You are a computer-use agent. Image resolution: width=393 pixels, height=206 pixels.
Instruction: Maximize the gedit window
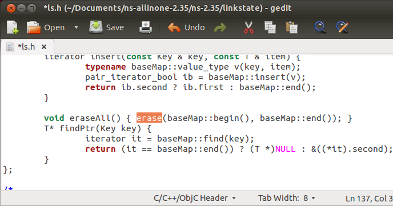(31, 8)
